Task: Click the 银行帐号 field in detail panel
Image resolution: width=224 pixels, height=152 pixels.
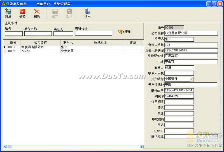Action: coord(179,91)
